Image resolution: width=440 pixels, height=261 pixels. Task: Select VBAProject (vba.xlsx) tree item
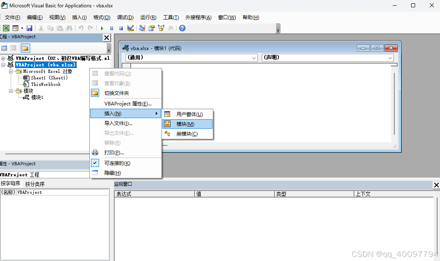(x=46, y=65)
